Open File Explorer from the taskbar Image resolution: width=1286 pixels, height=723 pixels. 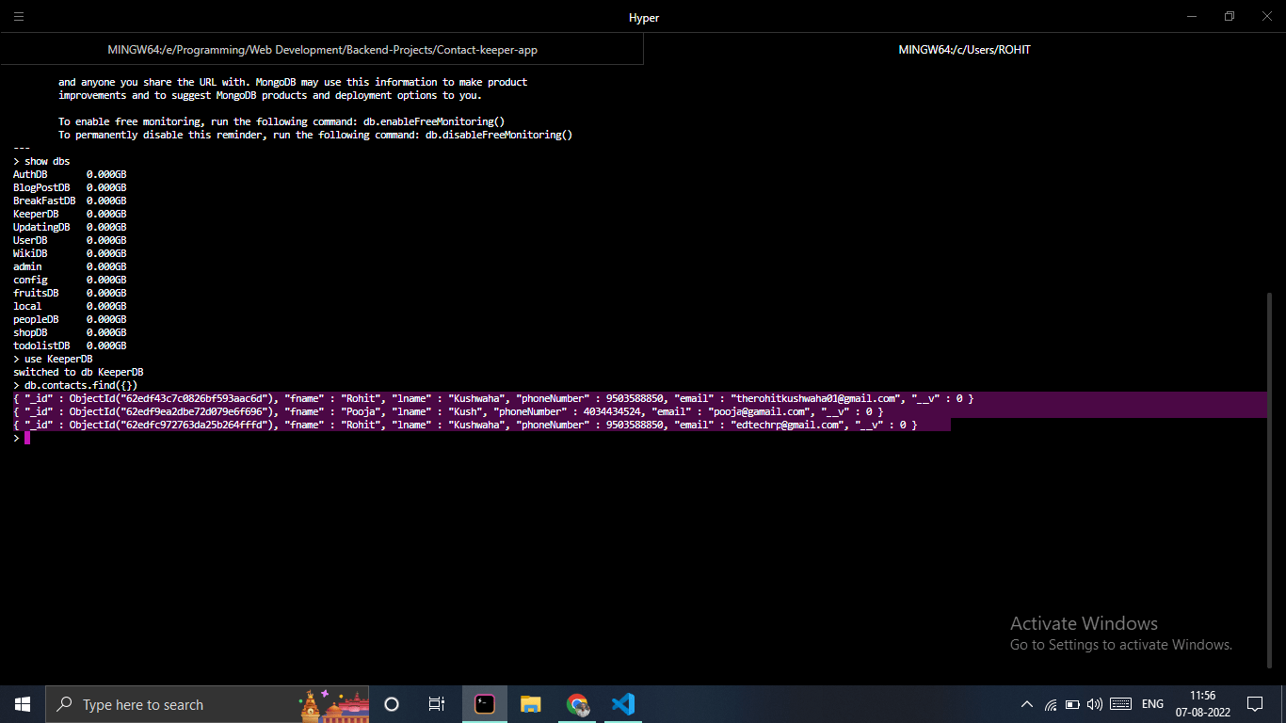[531, 704]
